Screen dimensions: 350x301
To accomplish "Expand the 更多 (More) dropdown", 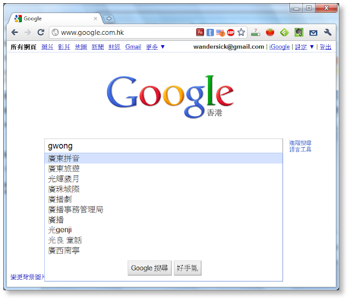I will click(x=155, y=47).
